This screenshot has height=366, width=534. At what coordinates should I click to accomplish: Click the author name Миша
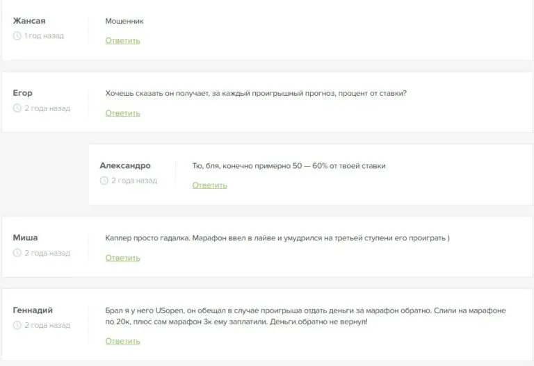pyautogui.click(x=26, y=238)
